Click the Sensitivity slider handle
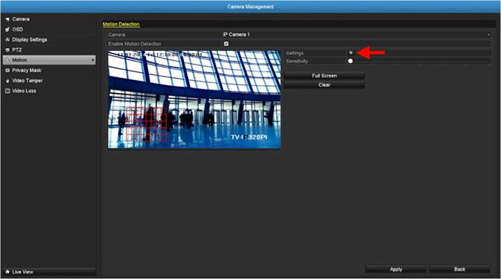The image size is (501, 279). pos(351,61)
